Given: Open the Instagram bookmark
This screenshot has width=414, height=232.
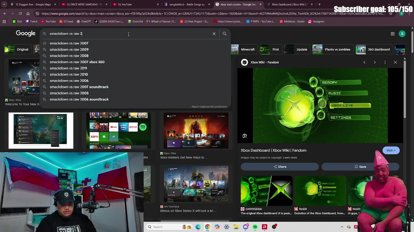Looking at the screenshot, I should [x=316, y=22].
